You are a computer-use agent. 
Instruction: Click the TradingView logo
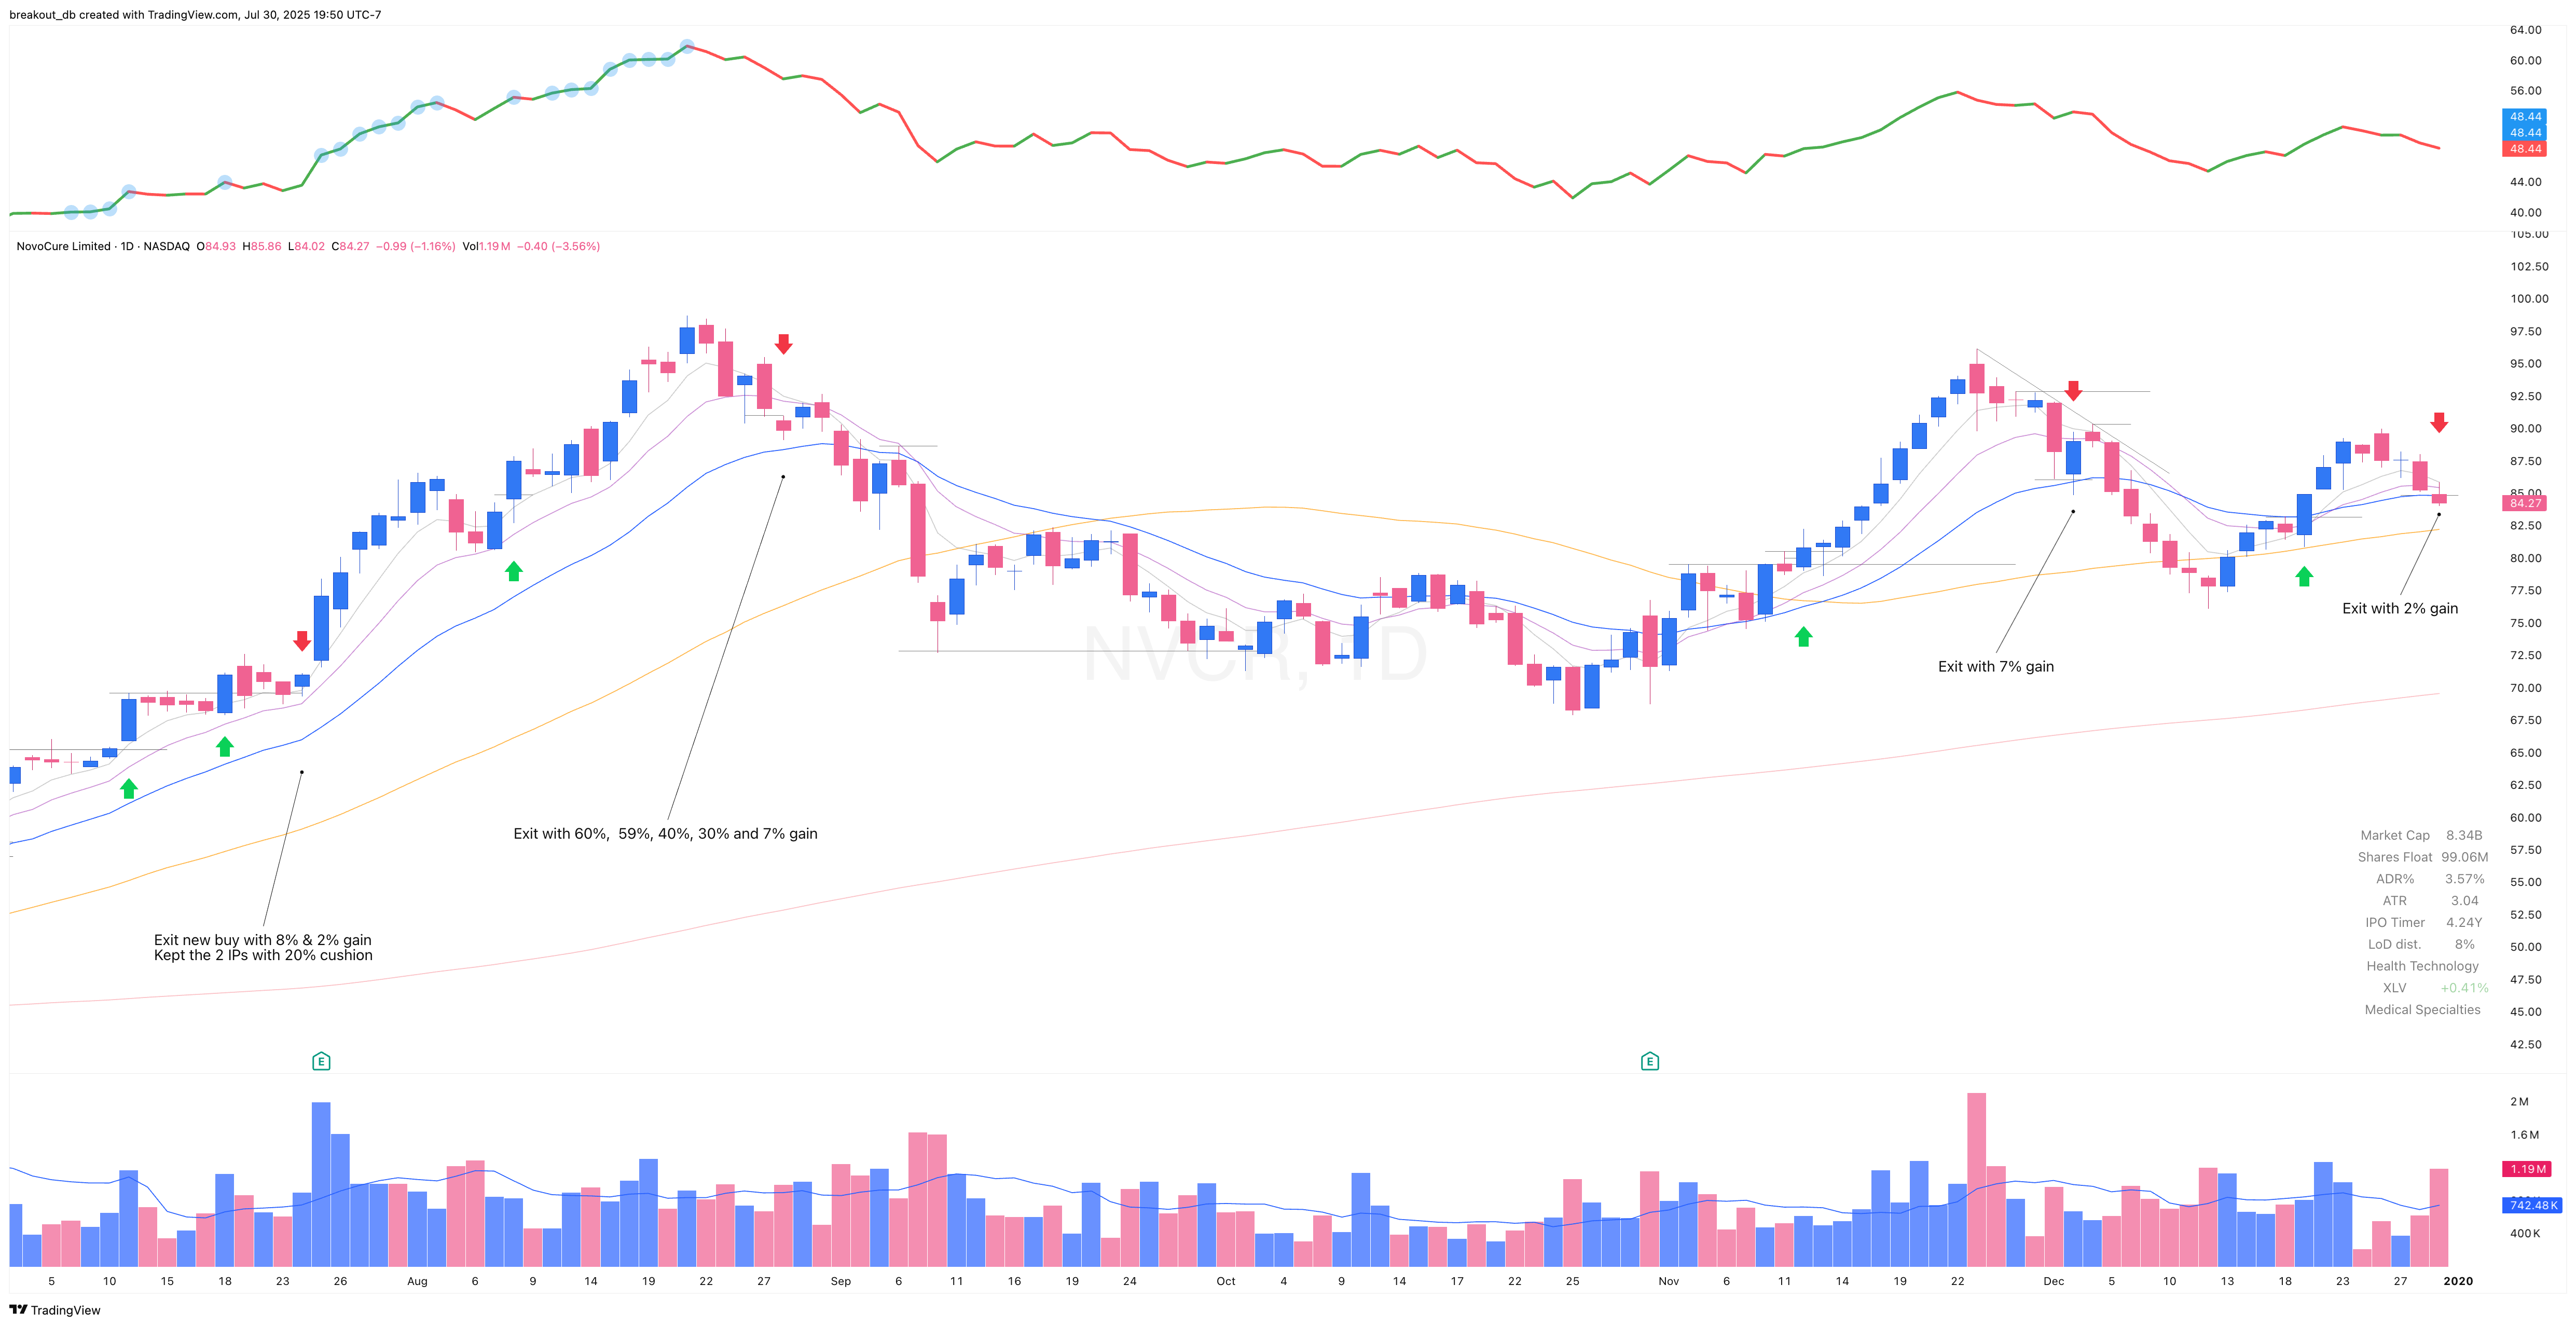(x=55, y=1310)
